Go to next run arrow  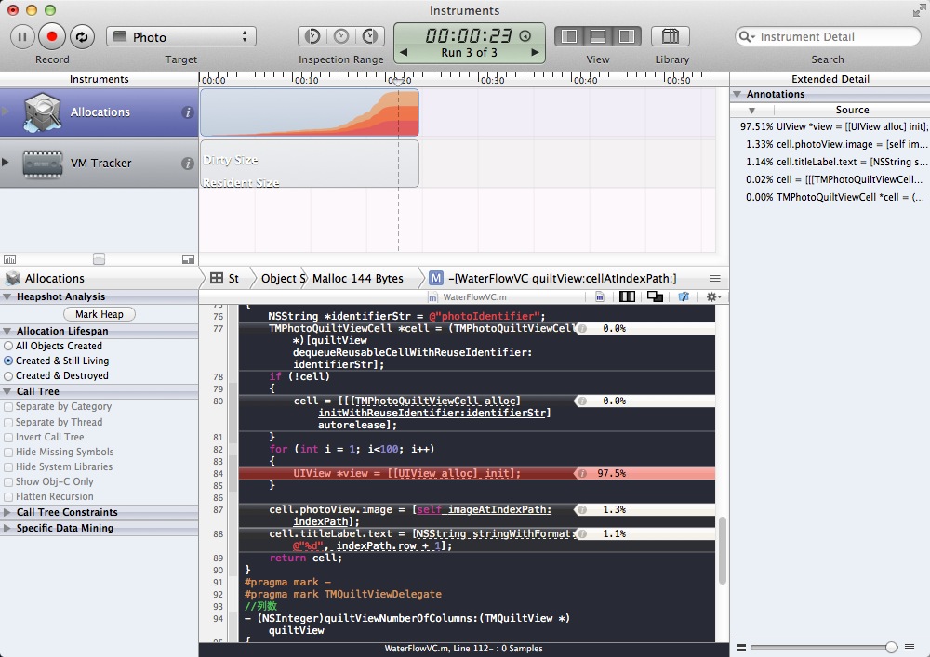(535, 52)
